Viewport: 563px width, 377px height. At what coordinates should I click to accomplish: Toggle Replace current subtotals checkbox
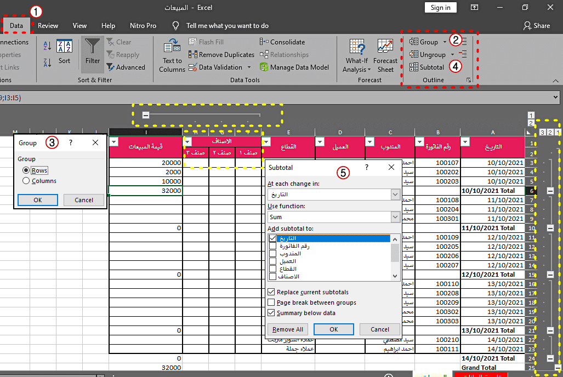(x=271, y=292)
